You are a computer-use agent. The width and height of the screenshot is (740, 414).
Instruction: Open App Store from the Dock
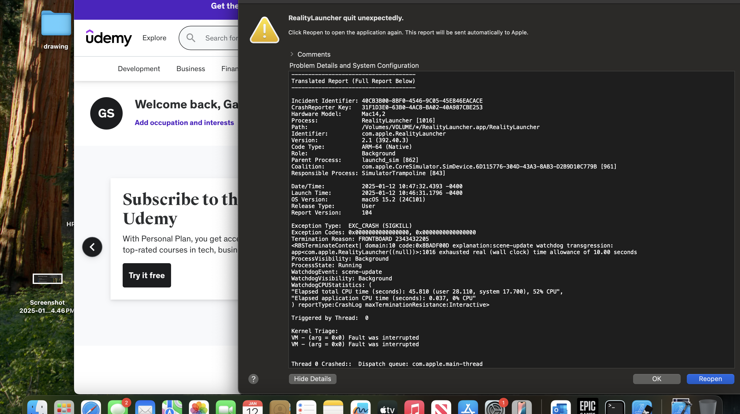[468, 407]
